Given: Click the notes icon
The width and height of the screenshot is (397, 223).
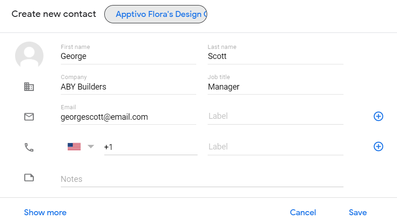Looking at the screenshot, I should click(x=29, y=177).
